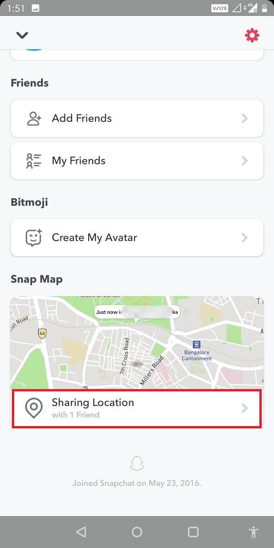Image resolution: width=274 pixels, height=548 pixels.
Task: Collapse the profile with the top-left chevron
Action: click(22, 34)
